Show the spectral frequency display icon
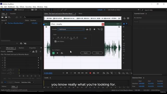The height and width of the screenshot is (94, 167). tap(32, 10)
